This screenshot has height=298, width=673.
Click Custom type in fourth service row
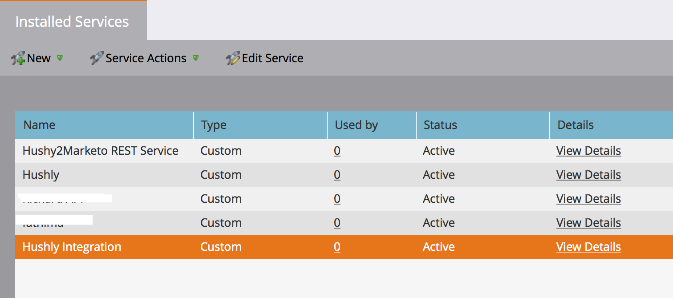[221, 223]
